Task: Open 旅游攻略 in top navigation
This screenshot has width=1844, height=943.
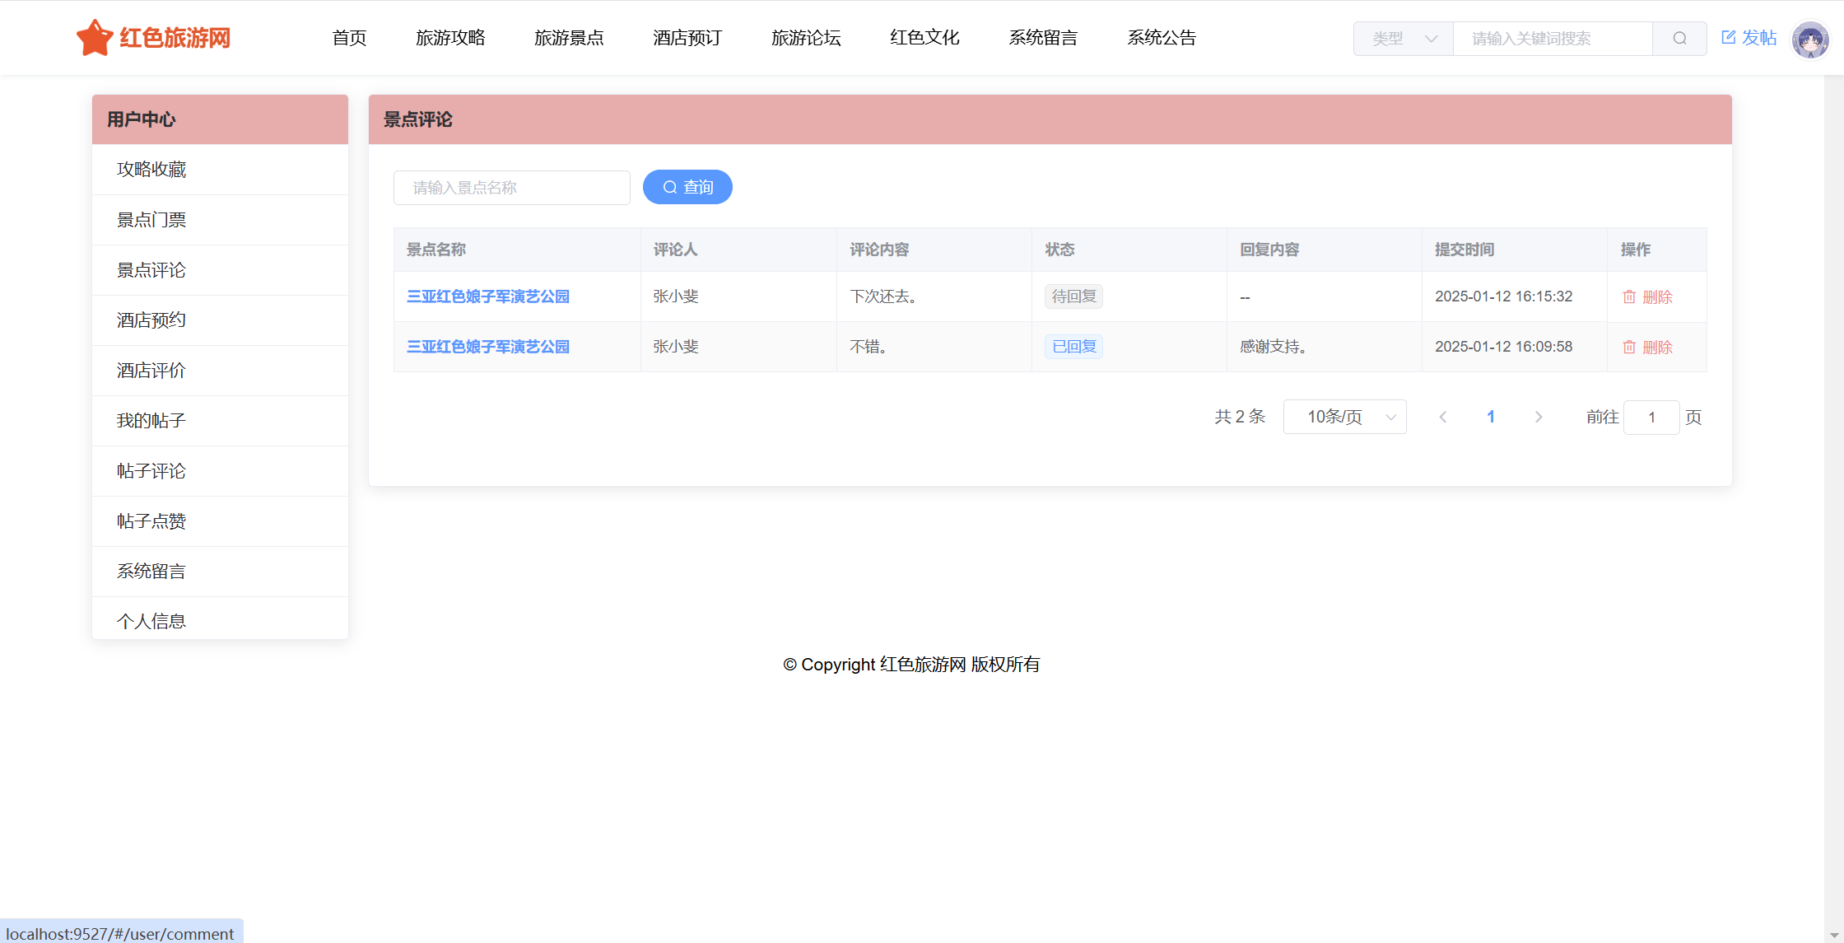Action: pyautogui.click(x=450, y=38)
